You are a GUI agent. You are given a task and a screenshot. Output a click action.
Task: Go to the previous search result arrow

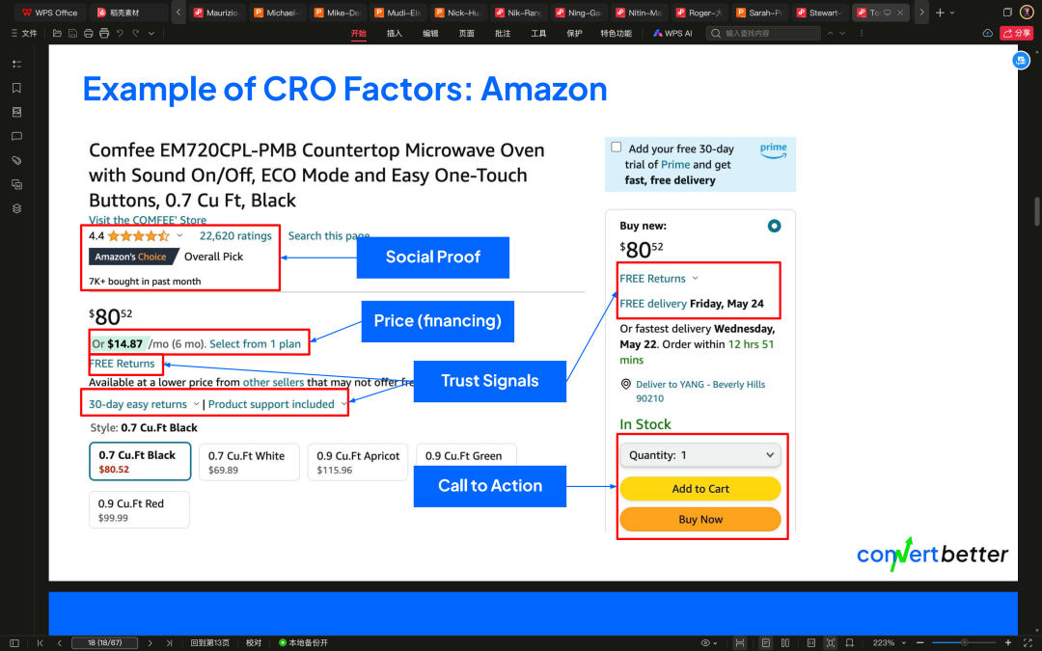830,33
